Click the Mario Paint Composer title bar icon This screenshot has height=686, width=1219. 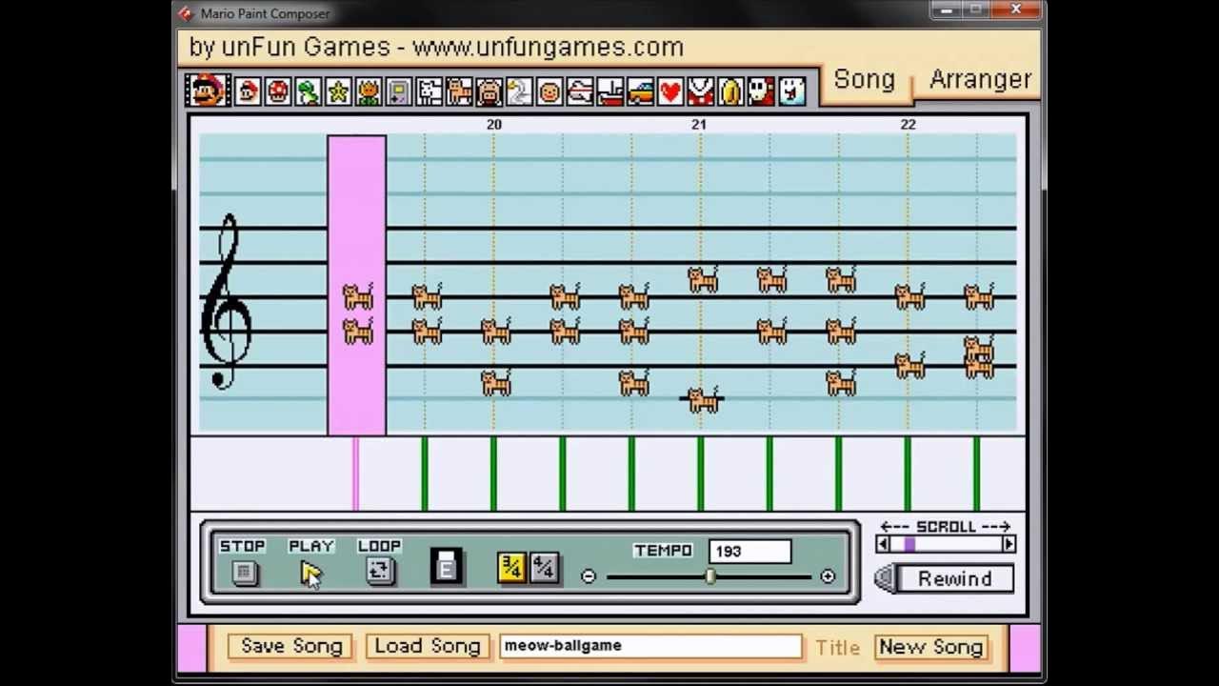[x=186, y=13]
